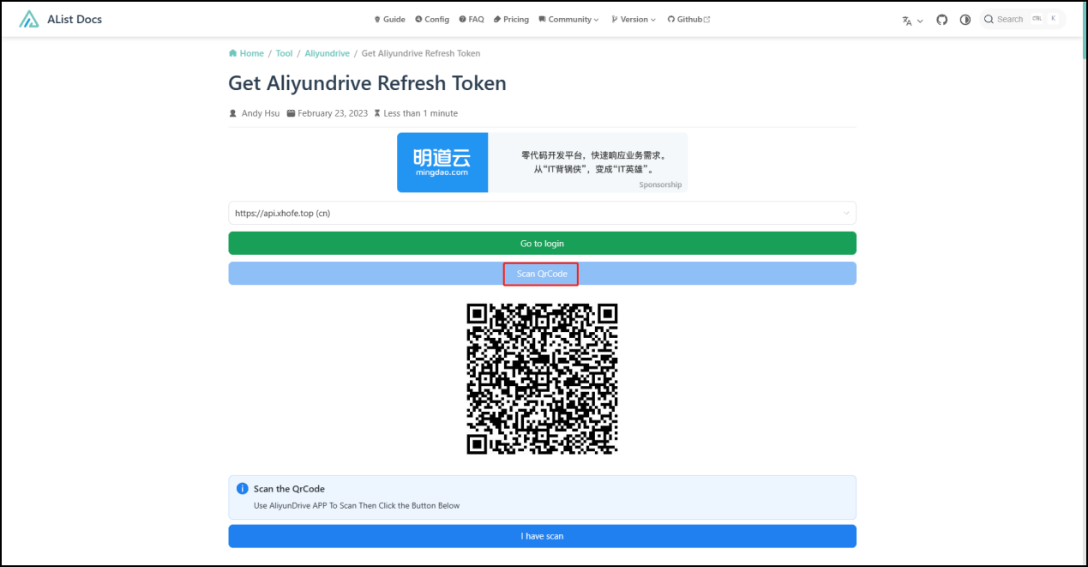
Task: Click the Aliyundrive breadcrumb link
Action: [327, 53]
